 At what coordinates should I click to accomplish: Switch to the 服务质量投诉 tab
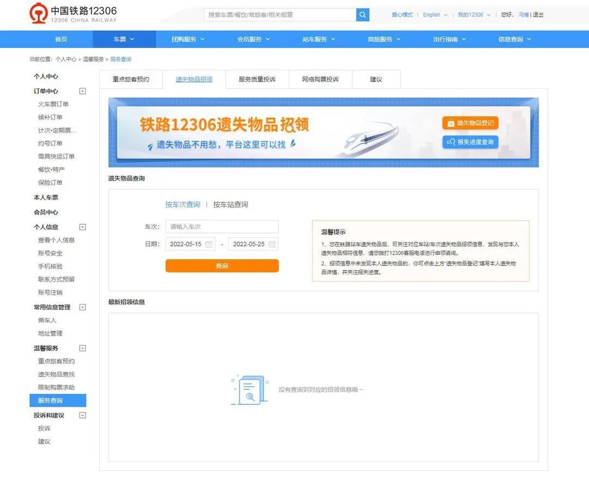(x=257, y=79)
